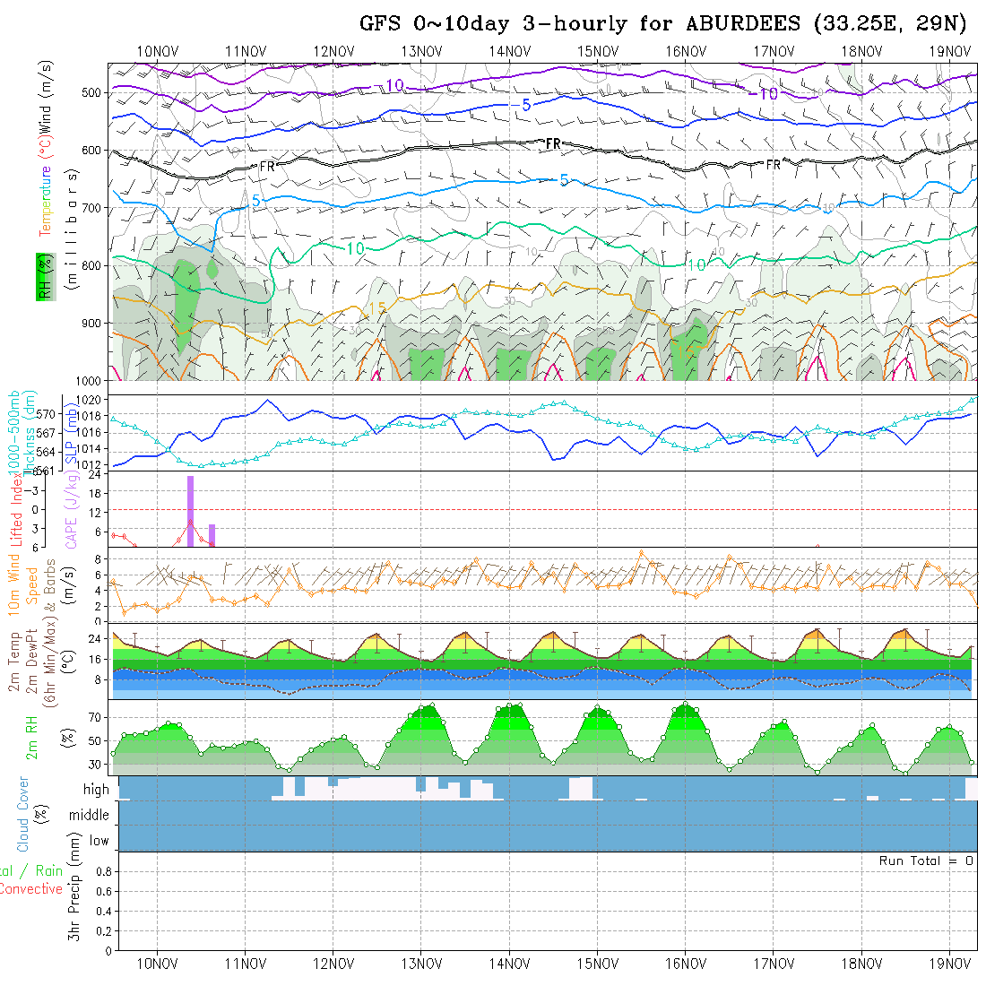
Task: Click the 700 millibar pressure axis tick
Action: coord(94,208)
